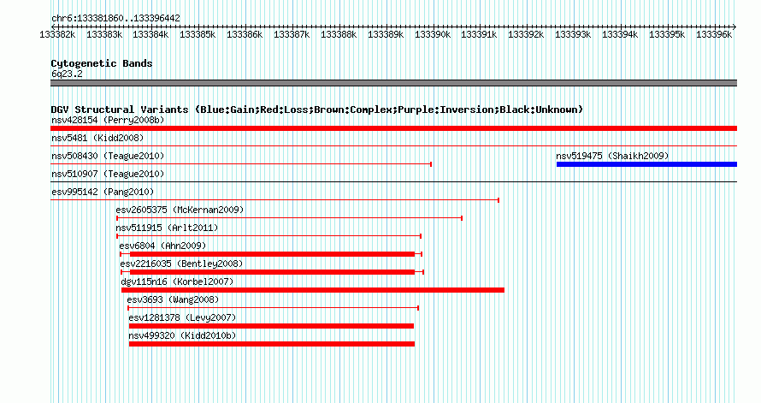Select the thin red esv995142 variant line
The width and height of the screenshot is (761, 403).
(x=275, y=200)
